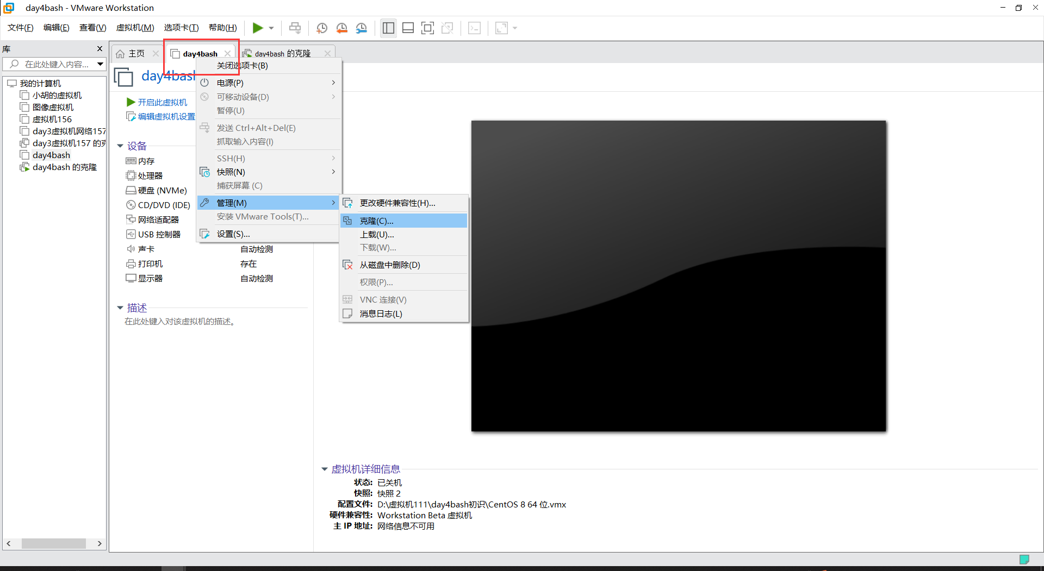Open the 编辑(E) menu

pos(57,28)
